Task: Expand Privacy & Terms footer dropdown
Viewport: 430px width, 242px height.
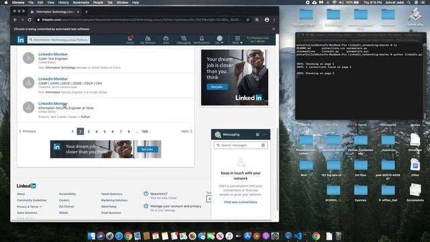Action: pos(30,206)
